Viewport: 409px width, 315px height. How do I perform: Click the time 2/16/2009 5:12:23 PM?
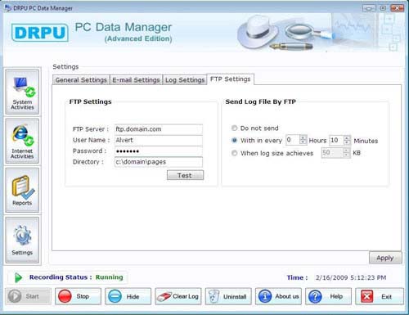pyautogui.click(x=351, y=277)
